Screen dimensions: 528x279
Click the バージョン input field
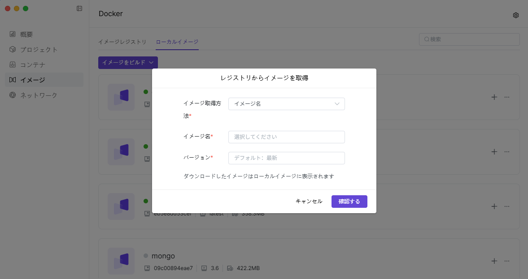[286, 158]
